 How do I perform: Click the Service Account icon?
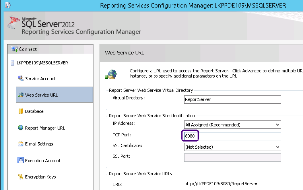coord(21,78)
